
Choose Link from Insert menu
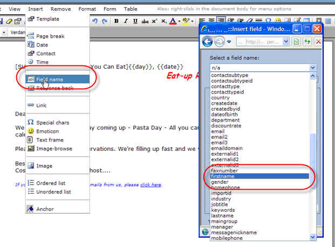tap(58, 105)
